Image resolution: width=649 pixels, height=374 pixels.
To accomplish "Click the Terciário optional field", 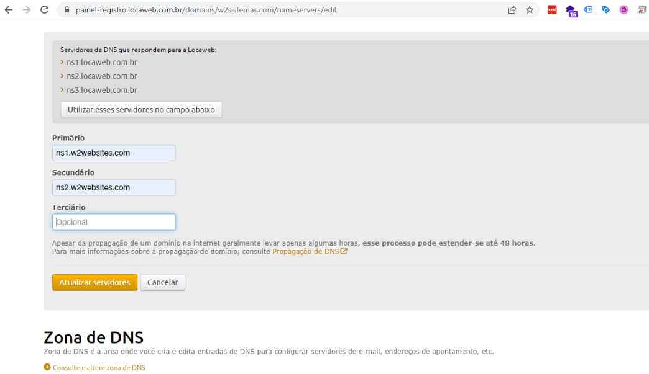I will pos(114,222).
